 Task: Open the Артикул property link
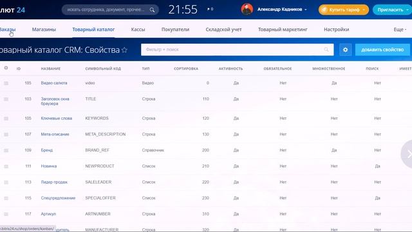coord(48,214)
